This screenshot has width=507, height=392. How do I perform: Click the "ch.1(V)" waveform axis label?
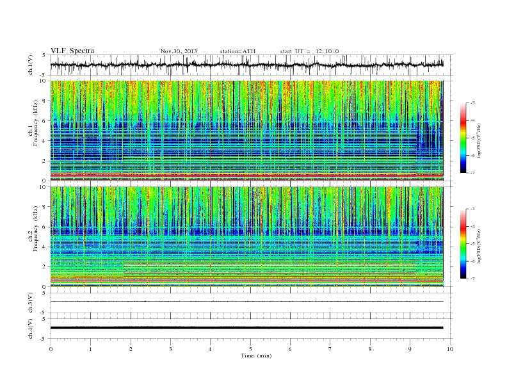coord(31,65)
